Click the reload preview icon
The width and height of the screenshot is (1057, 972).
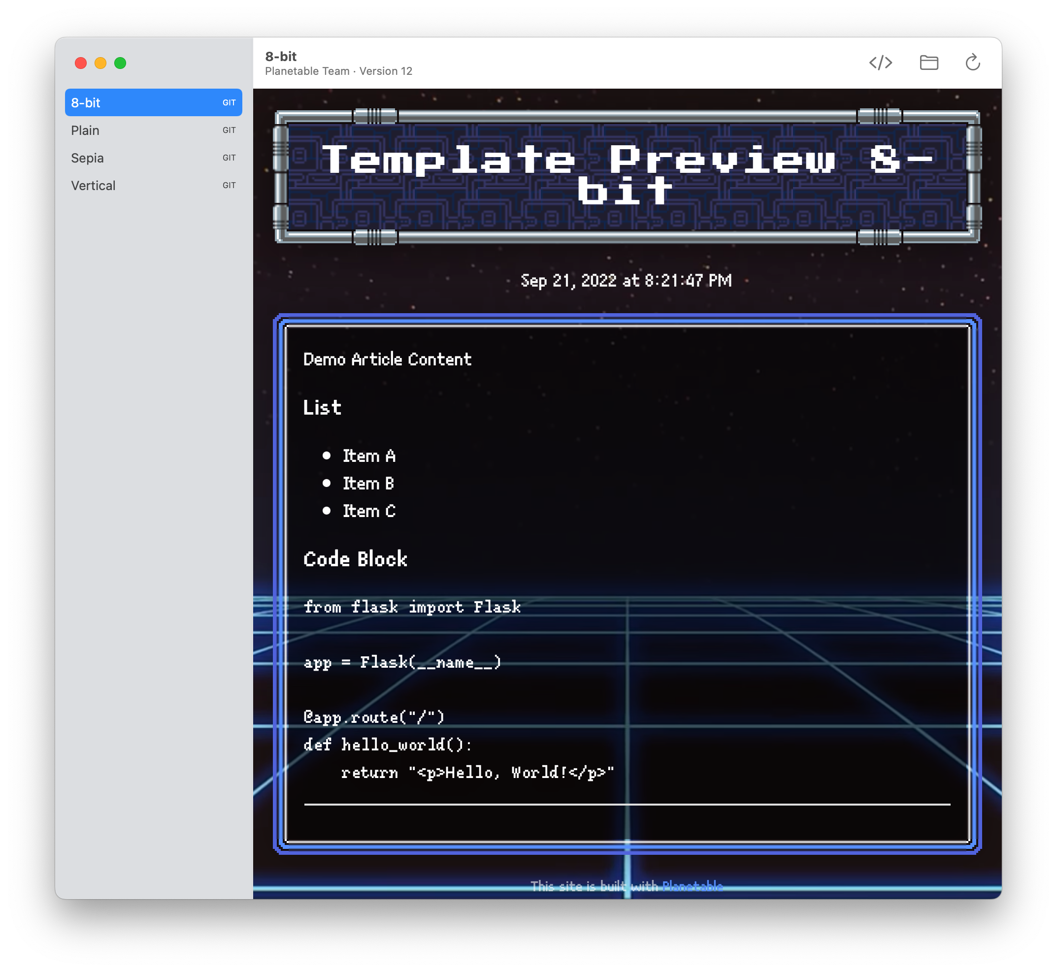click(x=972, y=63)
